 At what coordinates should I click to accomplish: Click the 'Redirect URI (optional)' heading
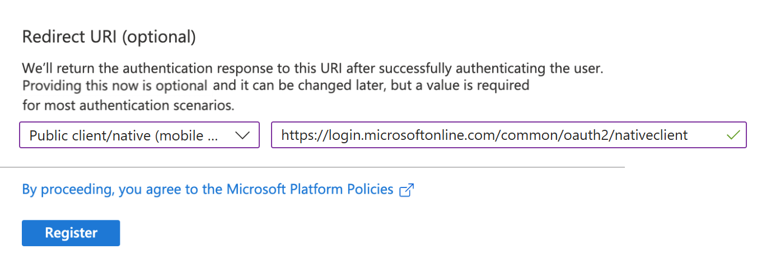click(x=109, y=37)
